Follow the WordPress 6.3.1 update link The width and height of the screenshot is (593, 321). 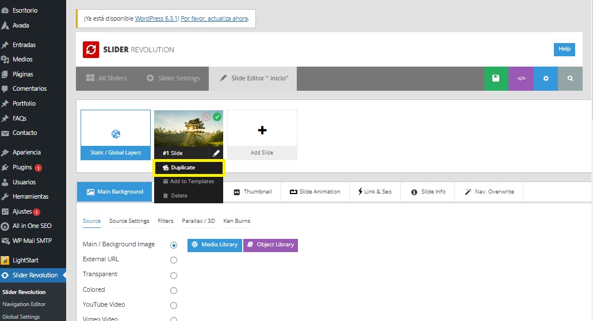[156, 18]
